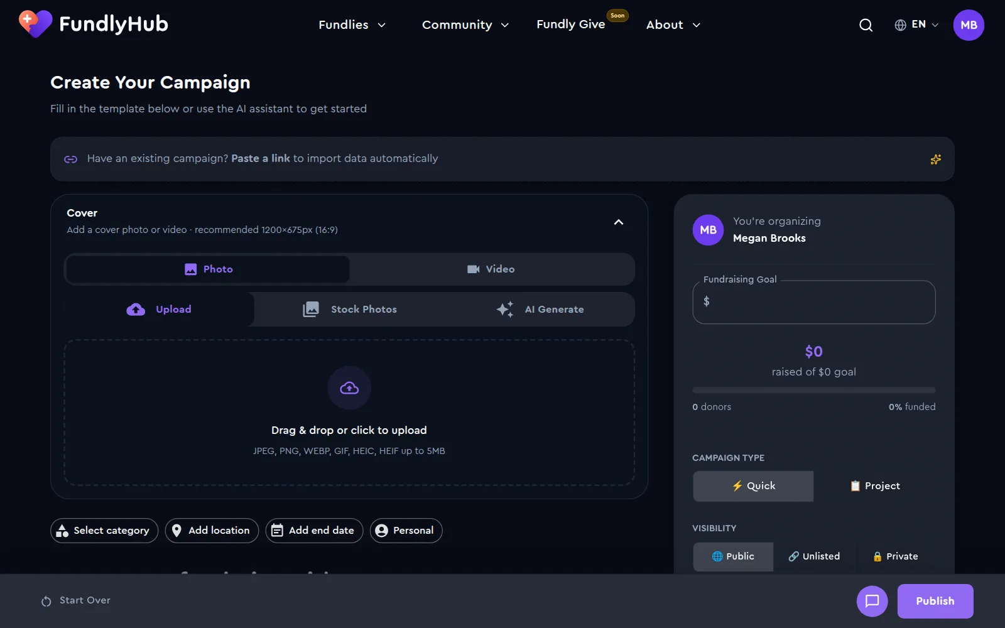Collapse the Cover section chevron
Viewport: 1005px width, 628px height.
[x=619, y=222]
